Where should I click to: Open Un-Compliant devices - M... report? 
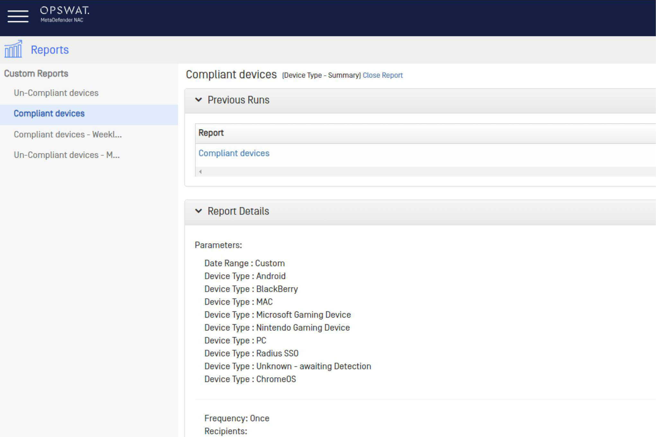point(66,155)
